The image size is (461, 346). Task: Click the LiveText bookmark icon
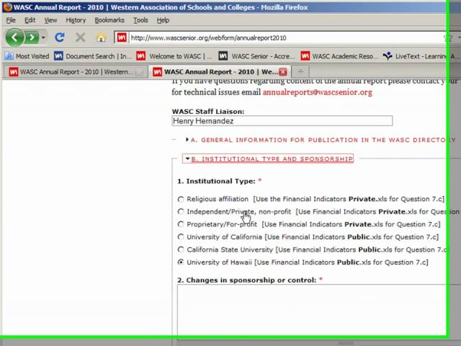(x=388, y=56)
